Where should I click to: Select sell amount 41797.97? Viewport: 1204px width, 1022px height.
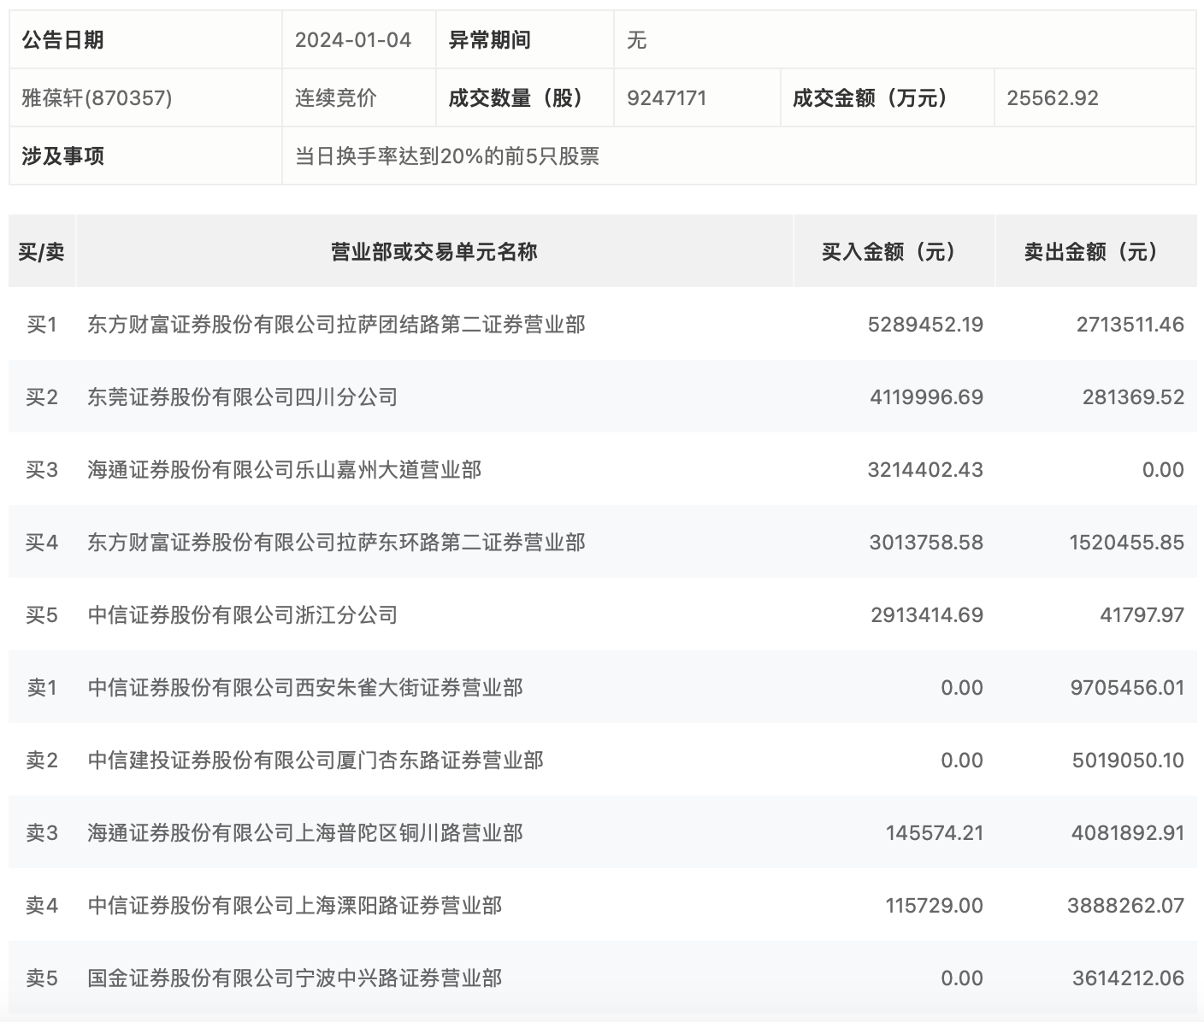tap(1142, 615)
